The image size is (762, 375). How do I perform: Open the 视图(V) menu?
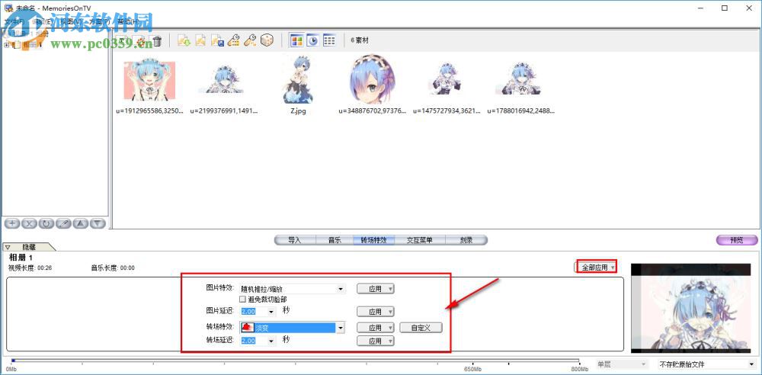71,21
